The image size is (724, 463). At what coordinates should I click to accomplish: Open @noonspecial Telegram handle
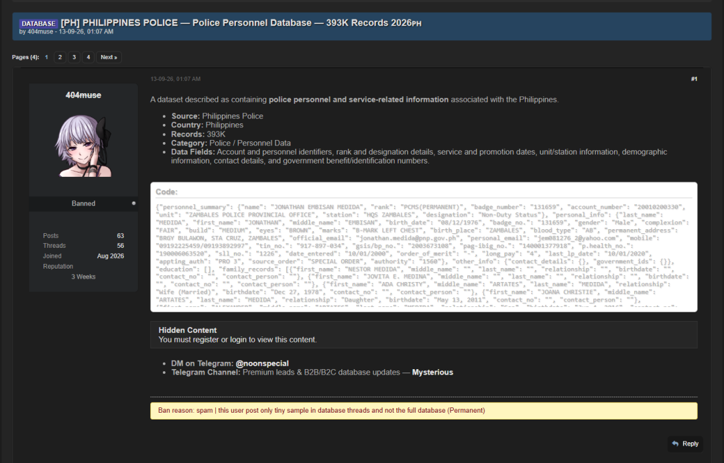[262, 363]
